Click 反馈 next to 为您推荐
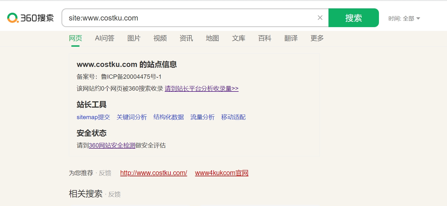 click(x=105, y=173)
